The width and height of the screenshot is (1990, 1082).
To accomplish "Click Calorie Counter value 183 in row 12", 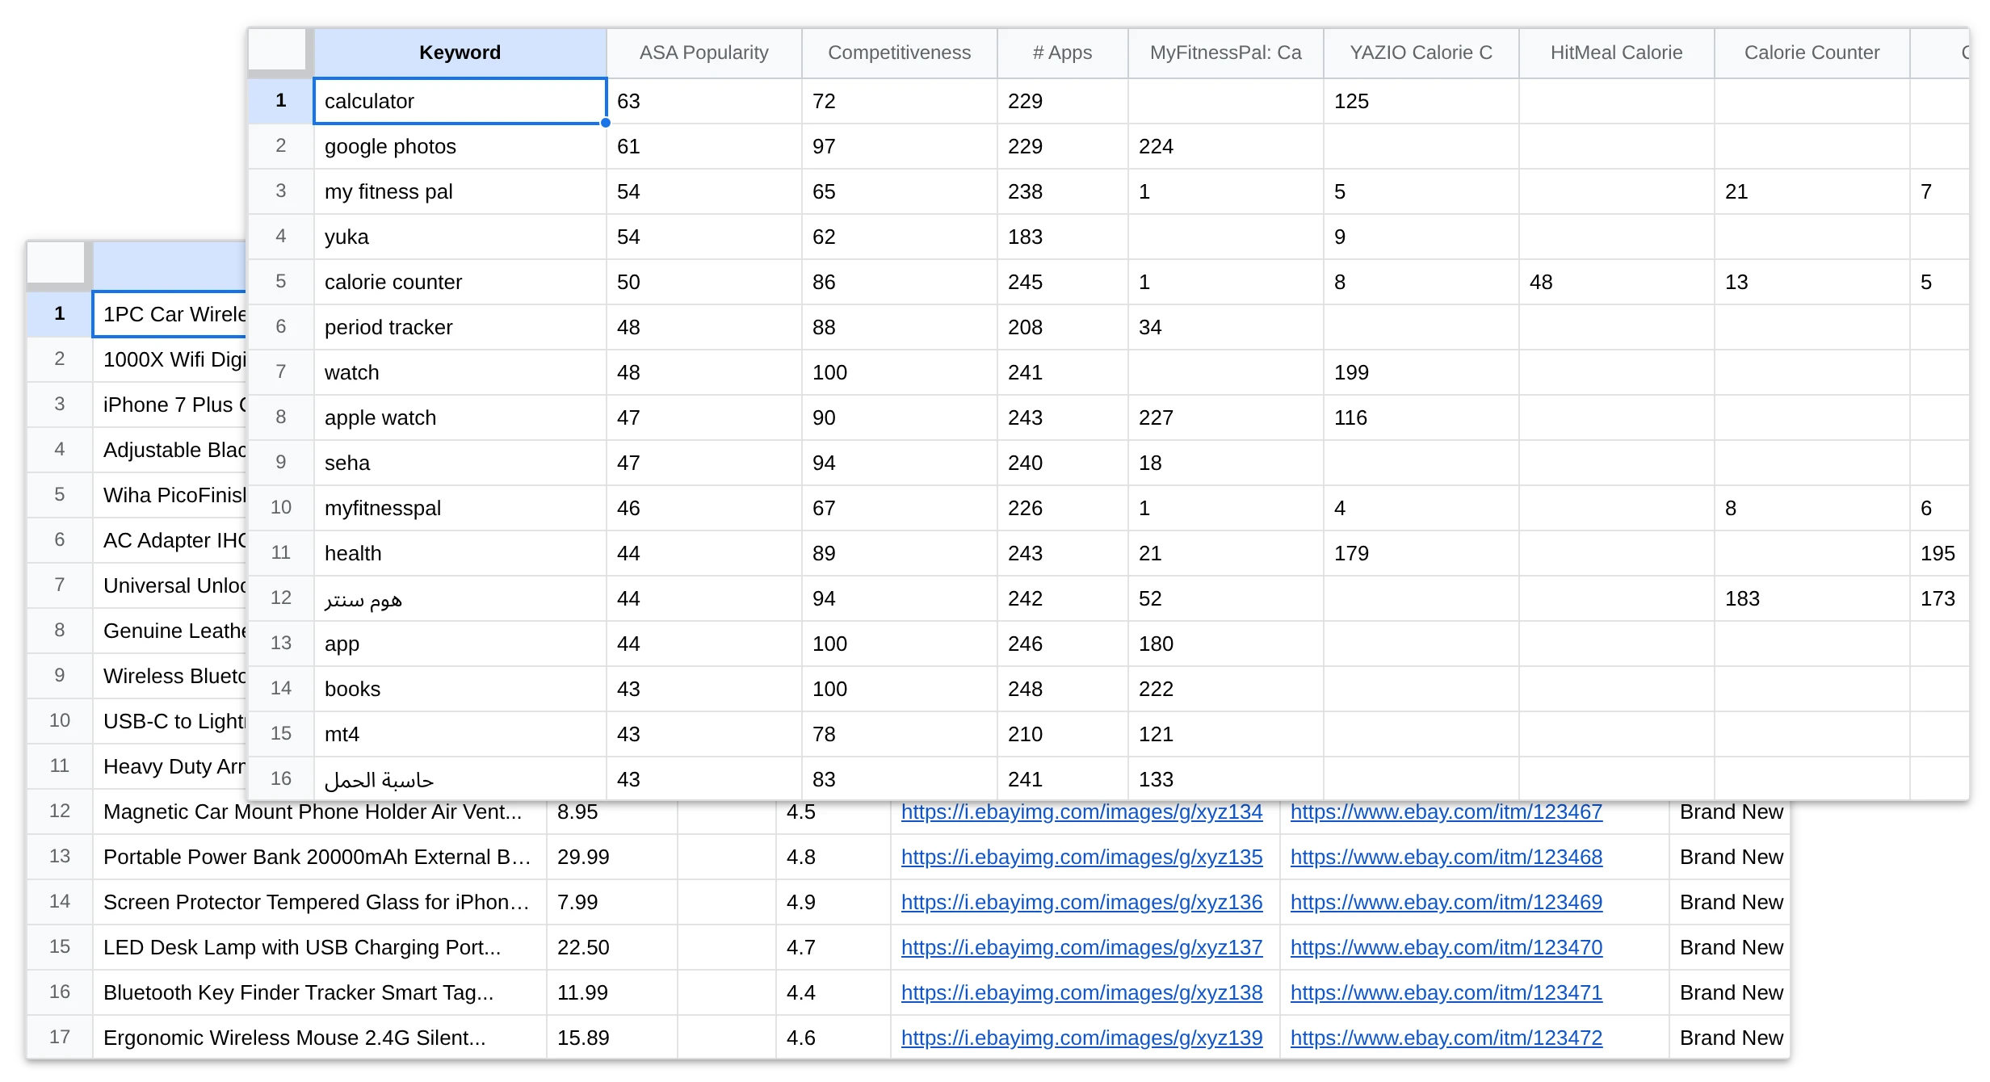I will 1812,598.
